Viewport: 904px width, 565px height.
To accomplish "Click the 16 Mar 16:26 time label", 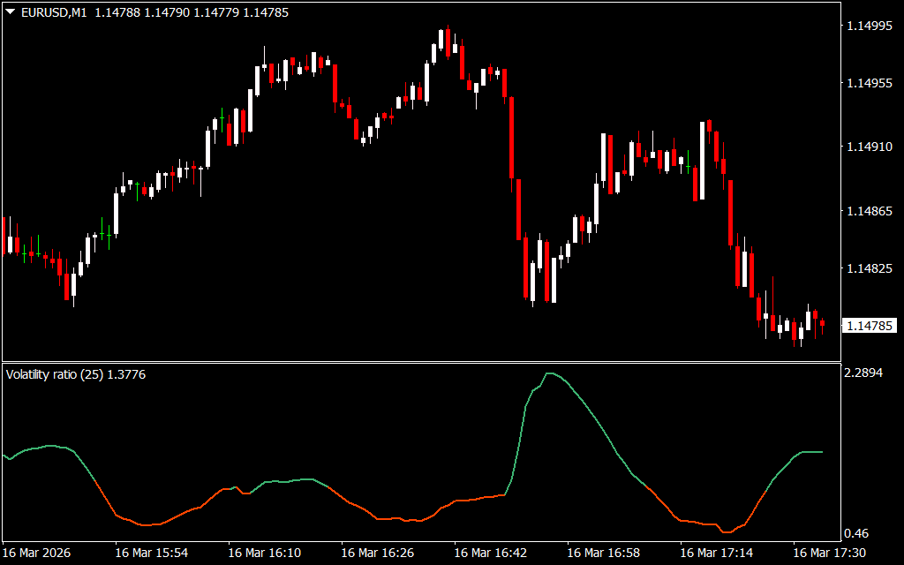I will tap(378, 554).
